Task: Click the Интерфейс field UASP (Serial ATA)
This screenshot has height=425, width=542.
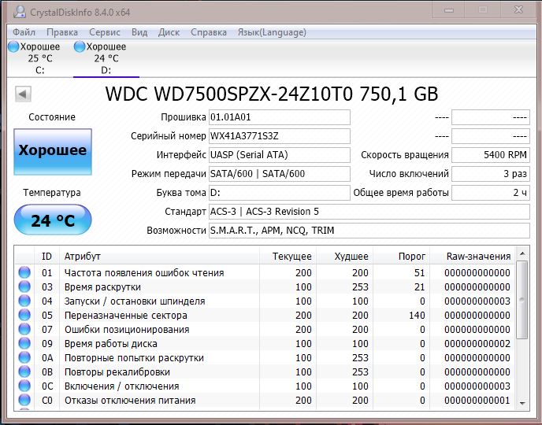Action: point(280,155)
